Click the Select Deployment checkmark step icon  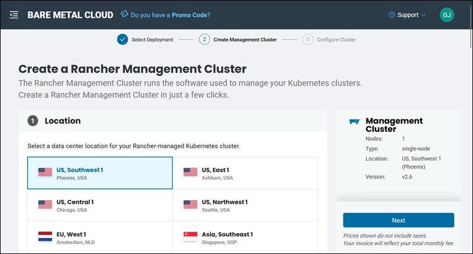122,40
